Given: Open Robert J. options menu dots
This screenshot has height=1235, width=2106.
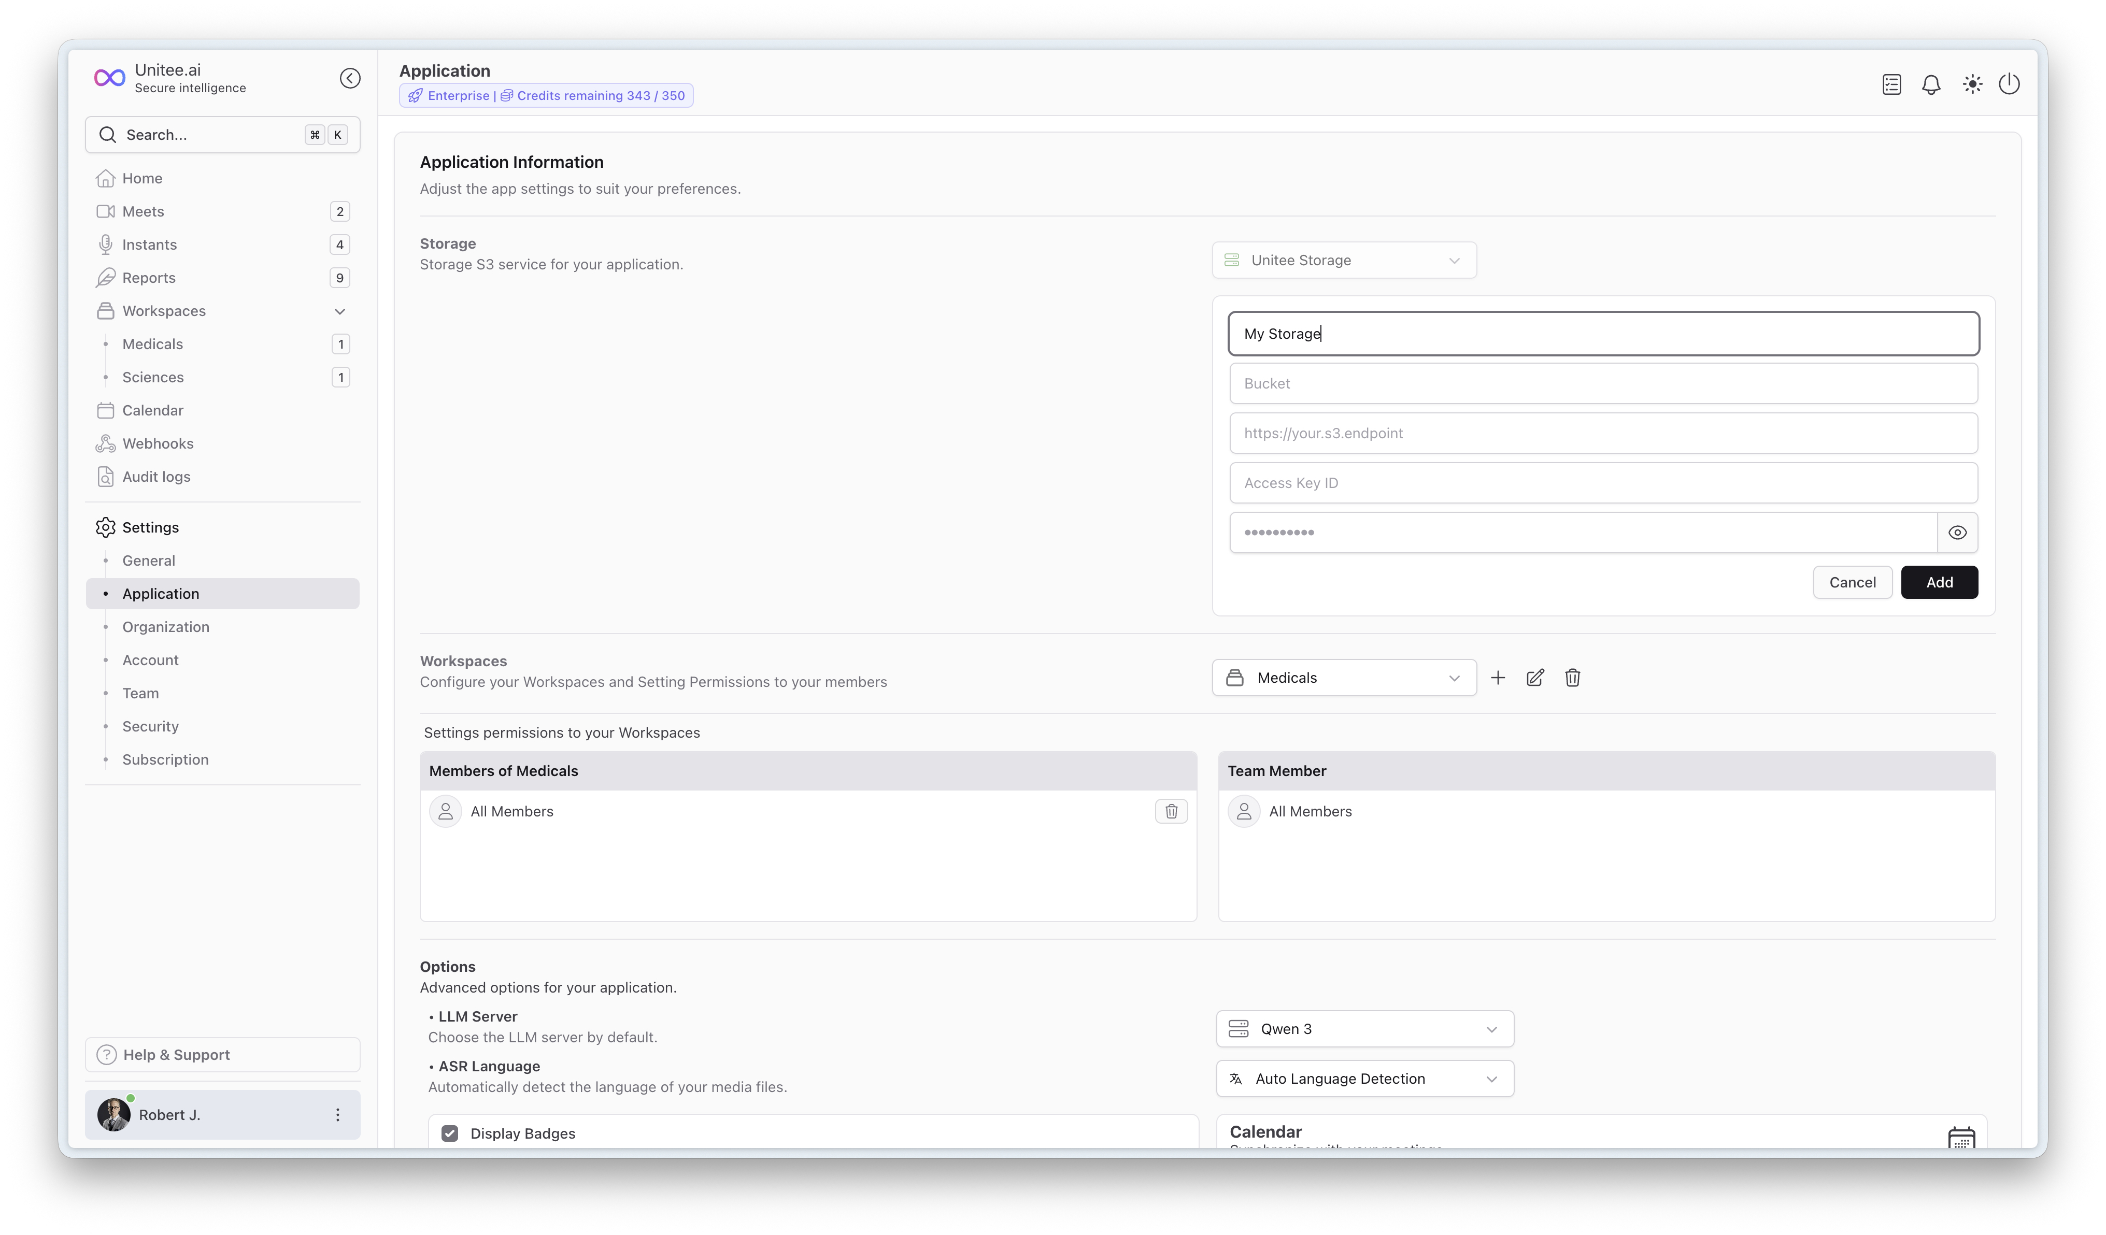Looking at the screenshot, I should coord(338,1115).
